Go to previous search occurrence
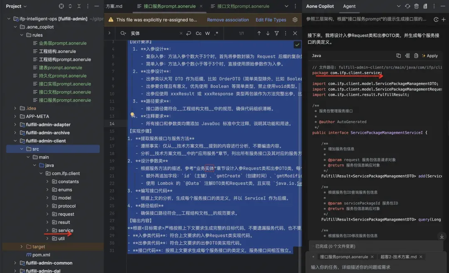Viewport: 449px width, 273px height. 259,33
